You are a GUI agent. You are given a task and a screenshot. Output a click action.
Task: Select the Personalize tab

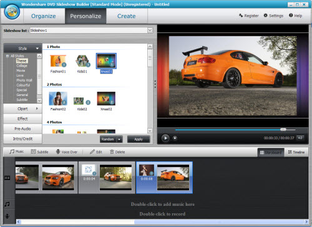tap(85, 16)
